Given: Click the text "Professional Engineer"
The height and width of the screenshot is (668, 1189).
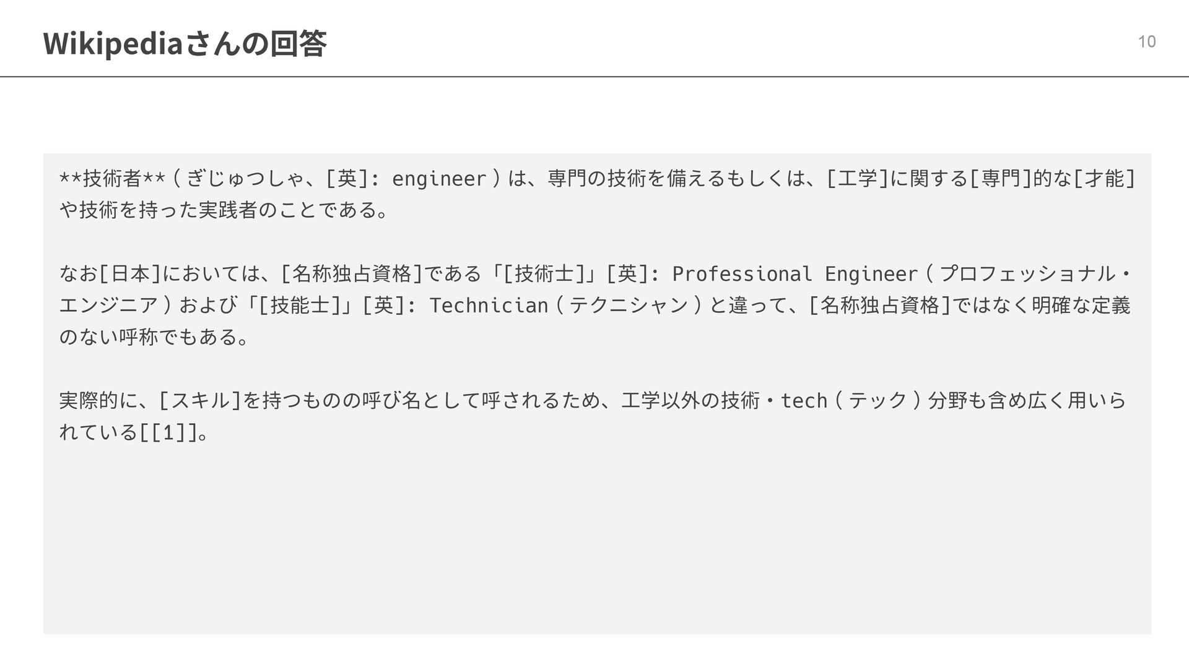Looking at the screenshot, I should pyautogui.click(x=795, y=273).
